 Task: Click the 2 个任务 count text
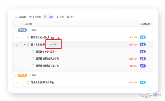point(32,30)
